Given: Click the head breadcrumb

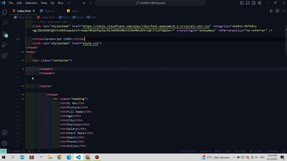Looking at the screenshot, I should click(x=80, y=17).
